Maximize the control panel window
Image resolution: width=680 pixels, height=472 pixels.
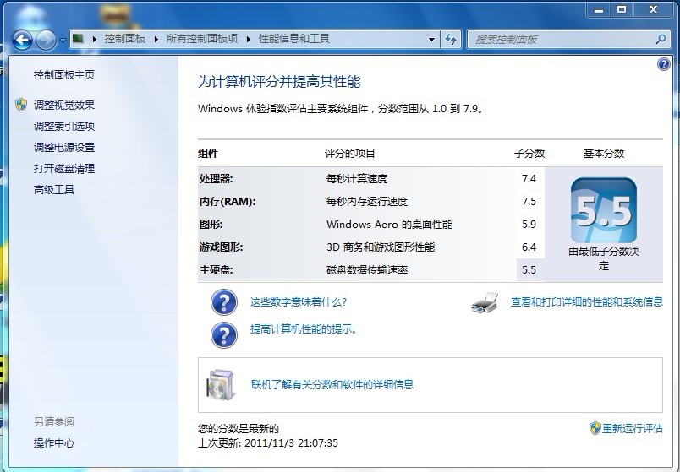click(622, 9)
